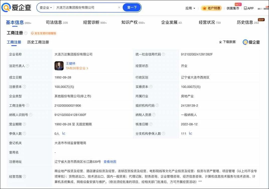Open the 老户特惠 promotion badge

point(211,8)
